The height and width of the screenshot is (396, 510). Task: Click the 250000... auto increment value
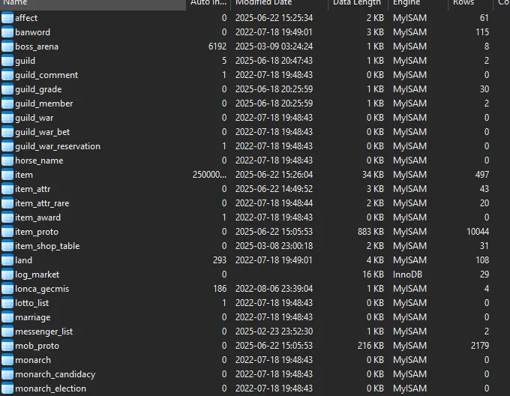pos(209,175)
